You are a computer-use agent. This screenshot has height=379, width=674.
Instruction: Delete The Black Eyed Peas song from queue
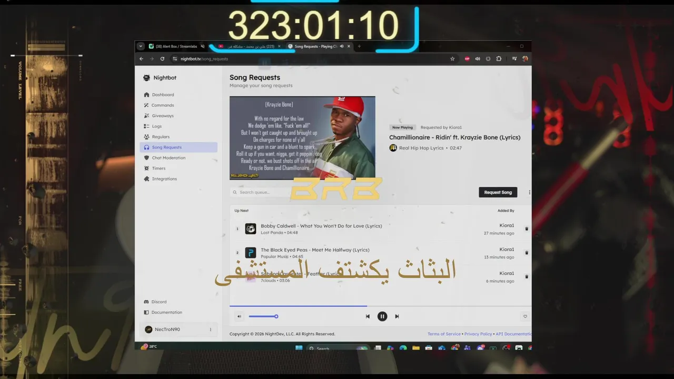(x=527, y=253)
